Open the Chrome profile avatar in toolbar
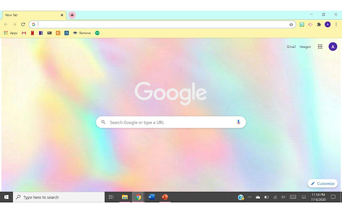This screenshot has height=213, width=342. pos(328,24)
